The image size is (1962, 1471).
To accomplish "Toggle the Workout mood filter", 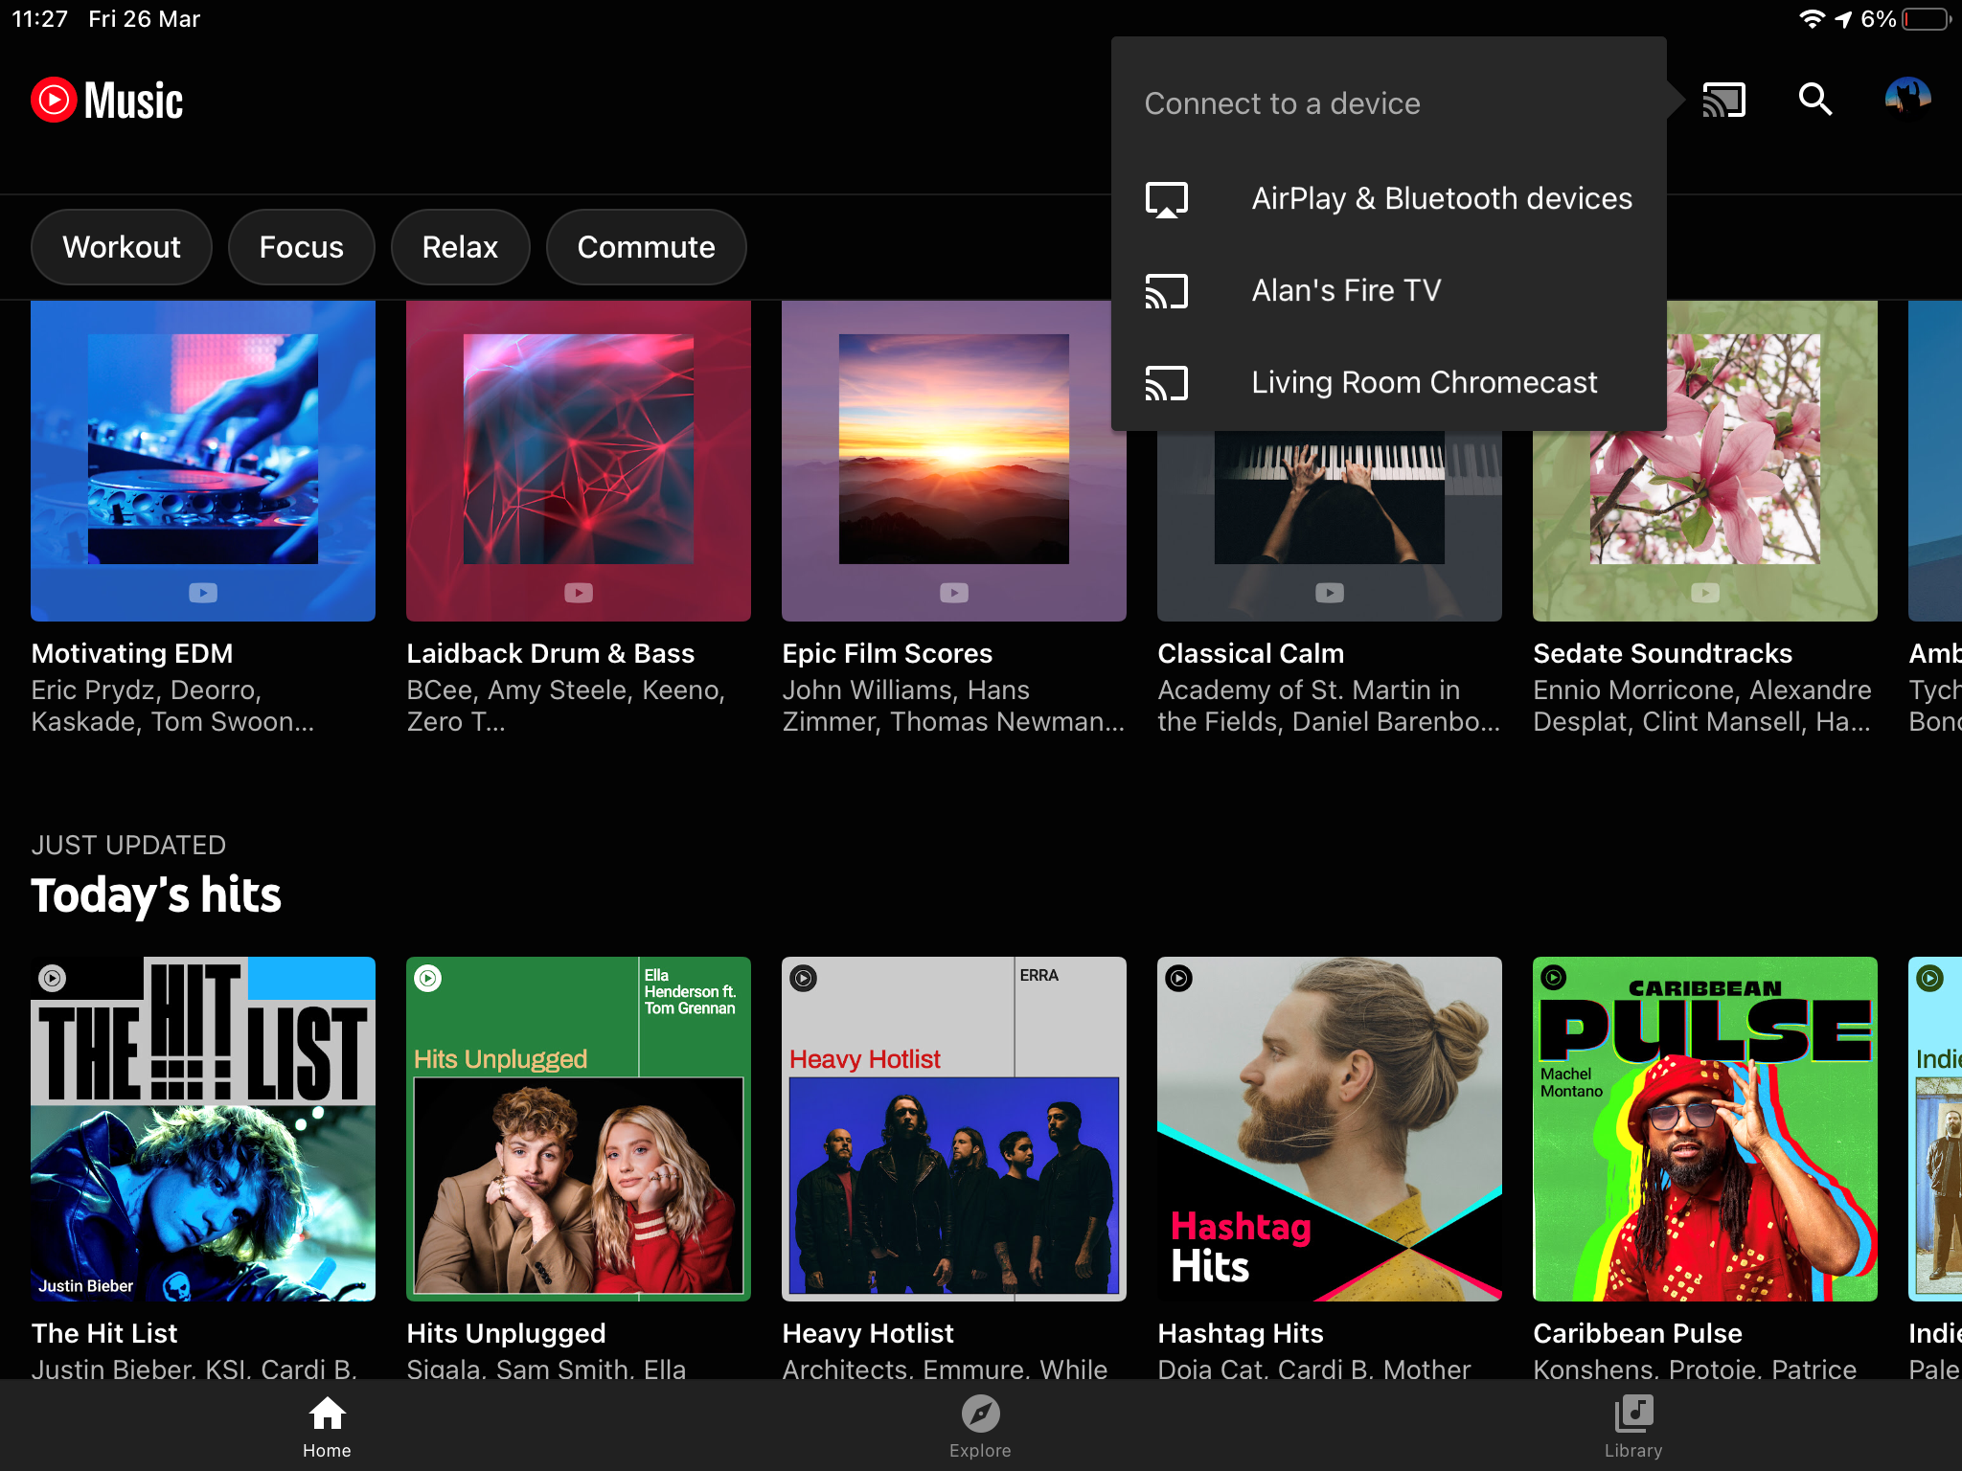I will tap(121, 246).
